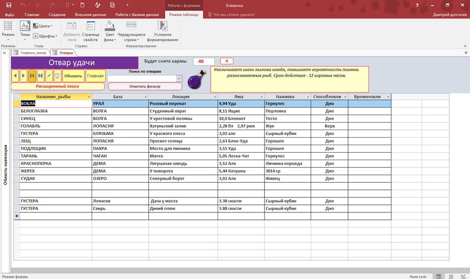Open the Внешние данные ribbon tab
Image resolution: width=470 pixels, height=279 pixels.
coord(90,15)
